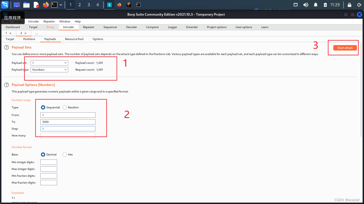Switch to the Sequencer tab

(110, 27)
